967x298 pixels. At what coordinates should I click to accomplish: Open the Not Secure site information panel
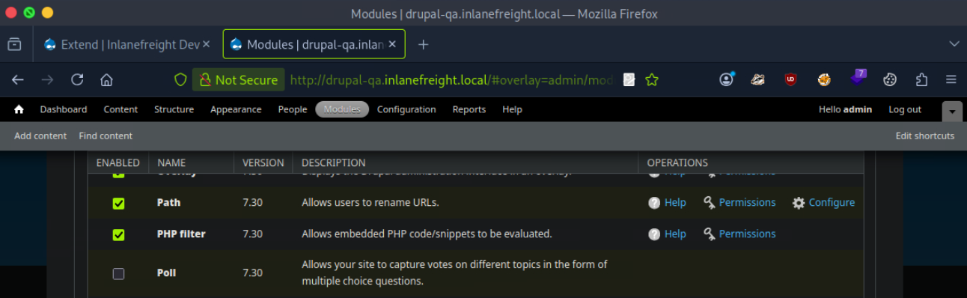point(238,79)
